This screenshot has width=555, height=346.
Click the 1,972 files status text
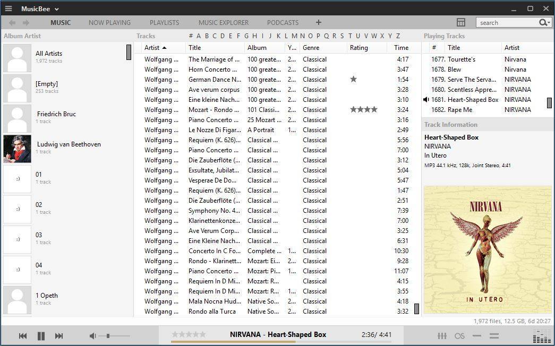[x=512, y=321]
